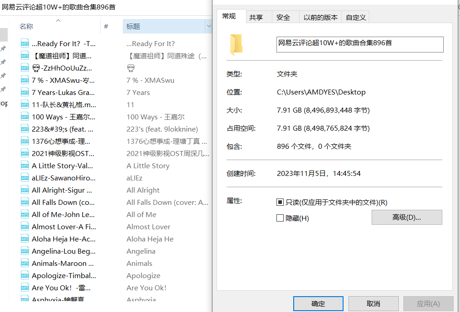The width and height of the screenshot is (460, 312).
Task: Switch to the 自定义 tab
Action: [x=356, y=18]
